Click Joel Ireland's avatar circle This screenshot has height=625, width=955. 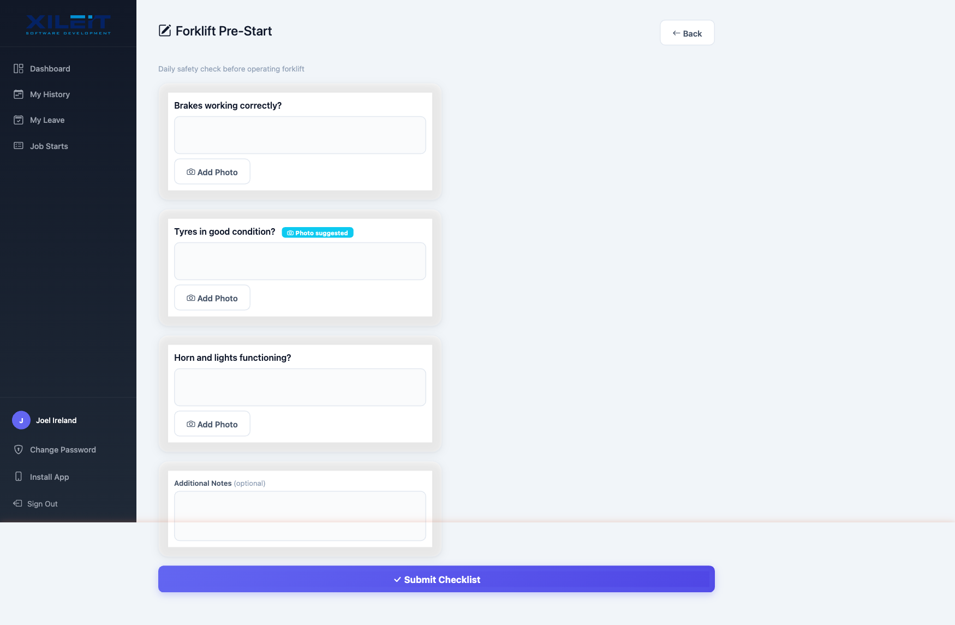click(21, 420)
